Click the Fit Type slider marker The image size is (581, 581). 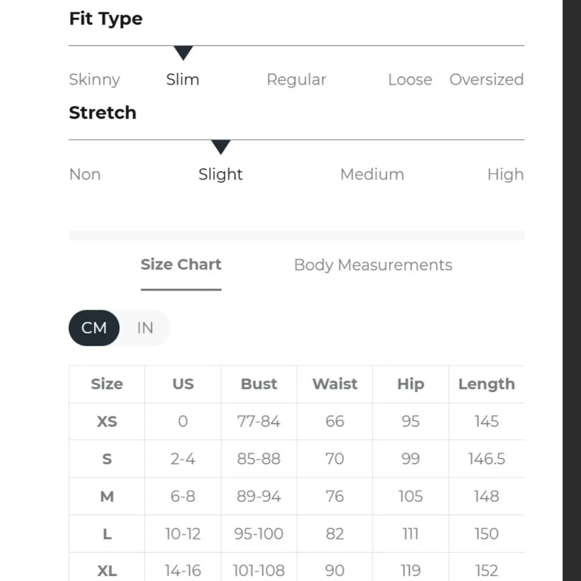pos(183,53)
